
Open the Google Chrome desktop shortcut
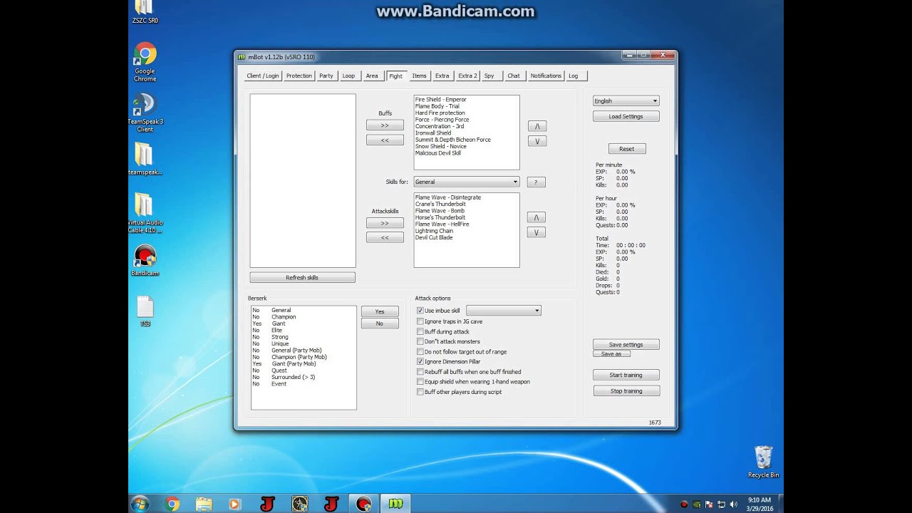pos(145,62)
